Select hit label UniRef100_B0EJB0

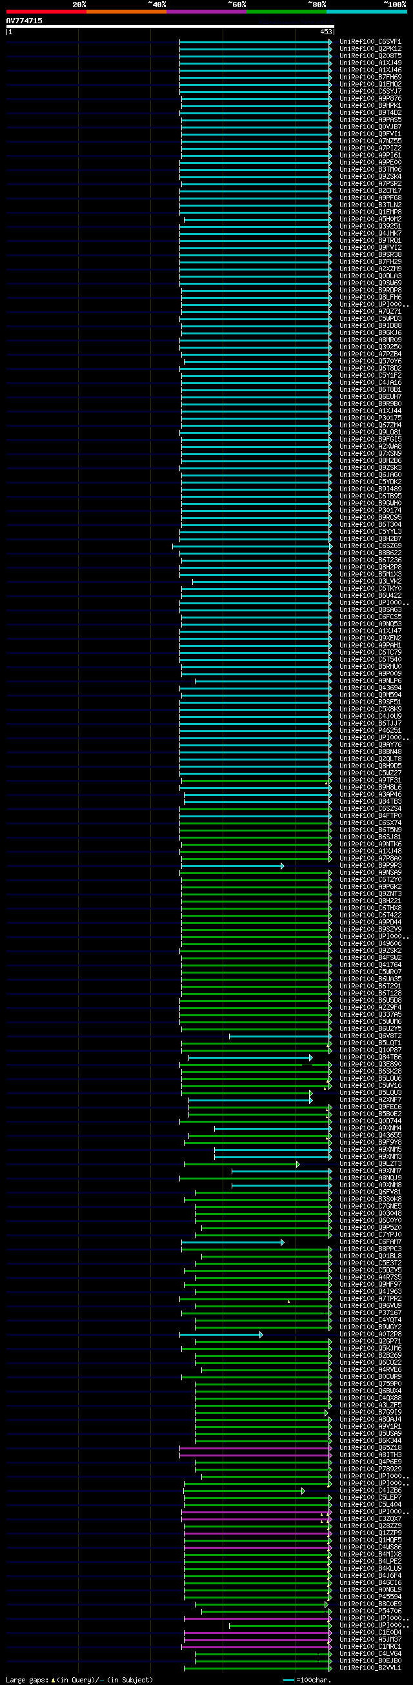click(x=370, y=1661)
